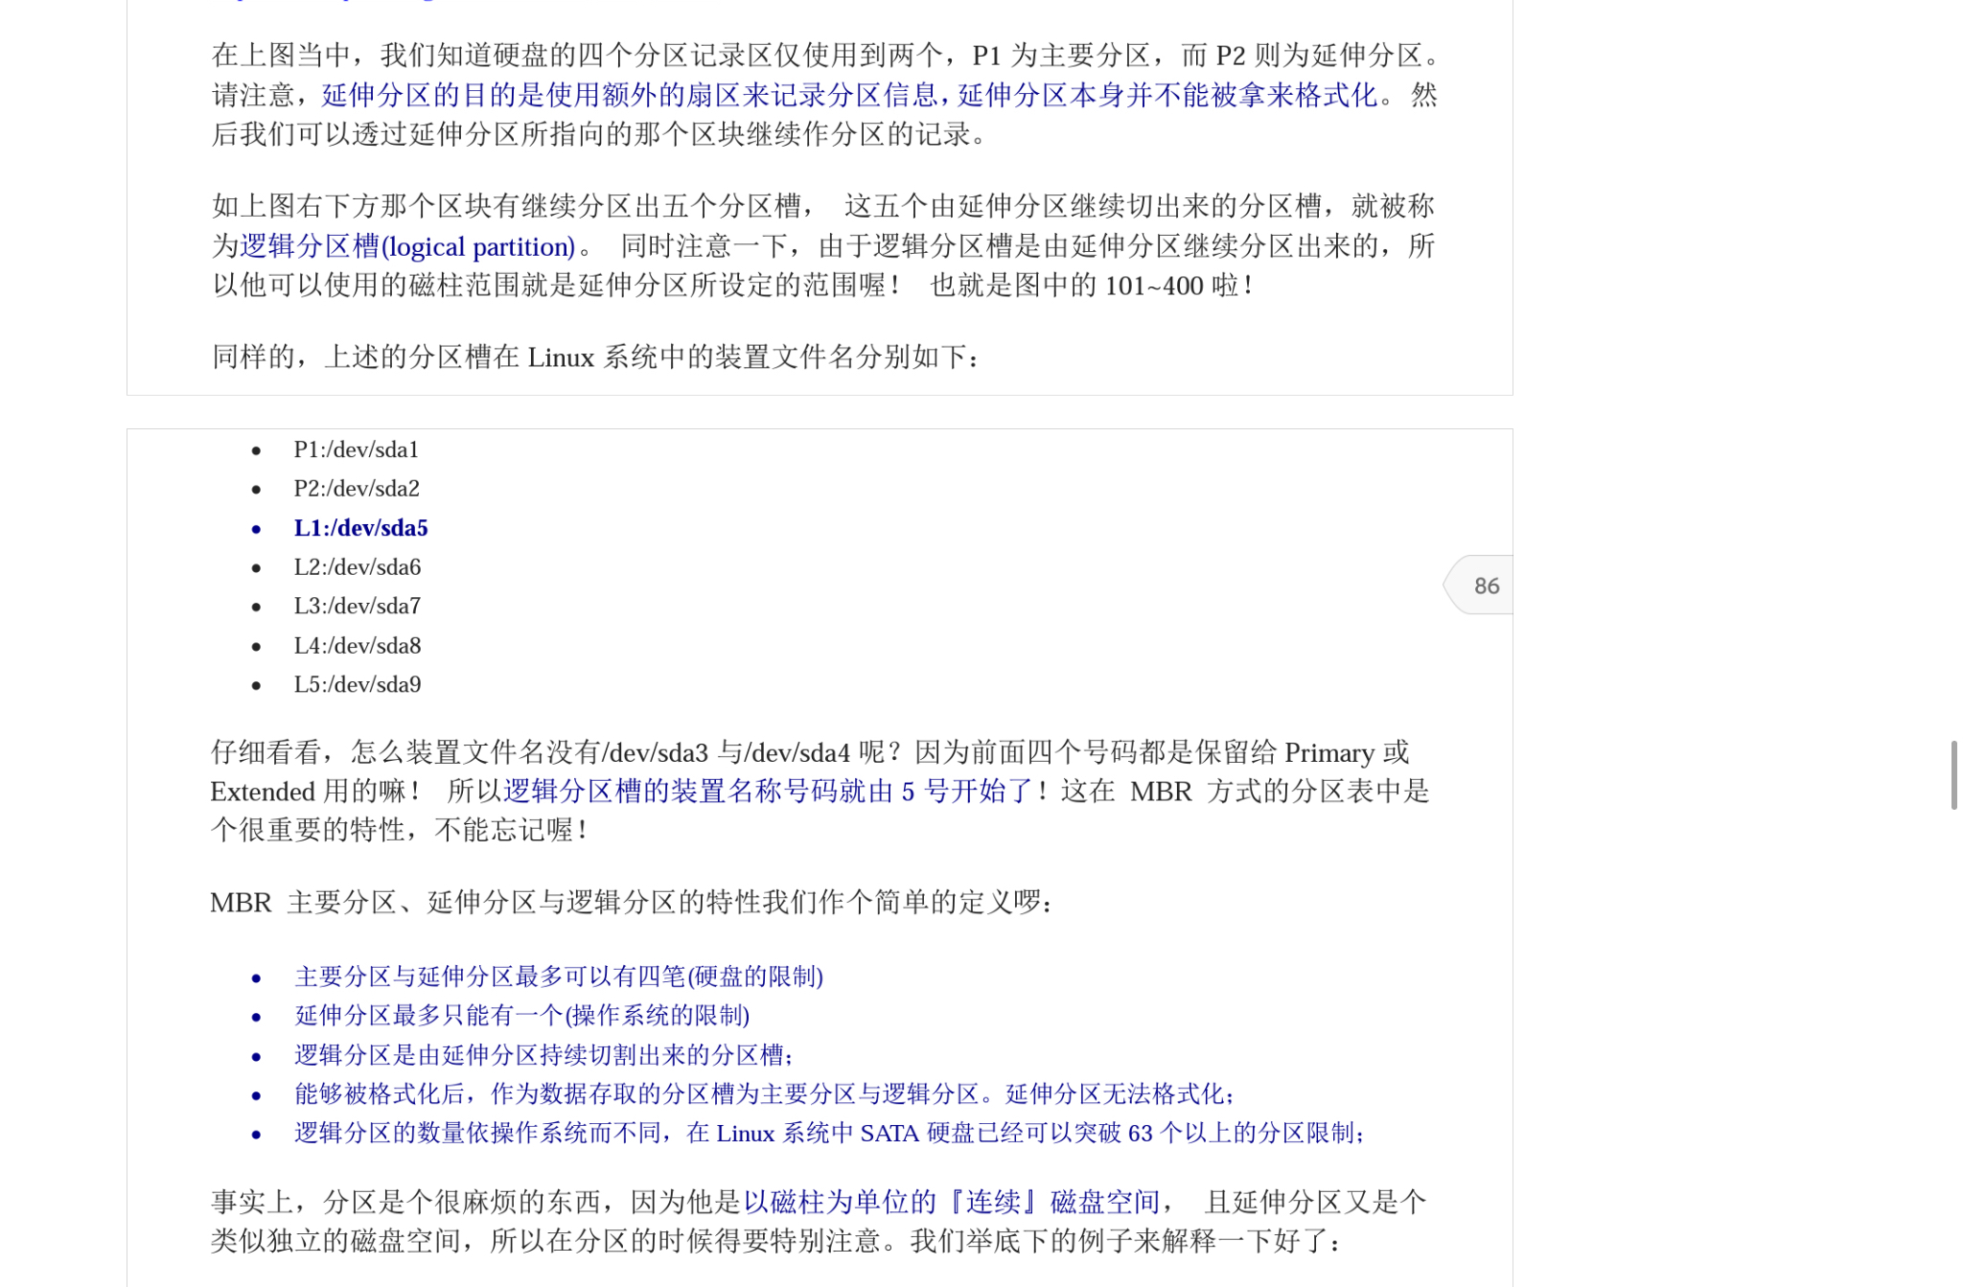This screenshot has height=1287, width=1963.
Task: Click blue text 延伸分区本身并不能被拿来格式化
Action: coord(1167,95)
